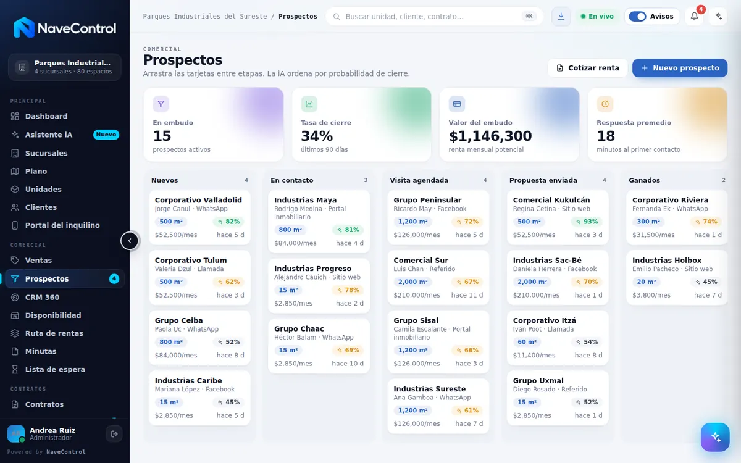Click the Lista de espera hourglass icon
The height and width of the screenshot is (463, 741).
(x=15, y=369)
